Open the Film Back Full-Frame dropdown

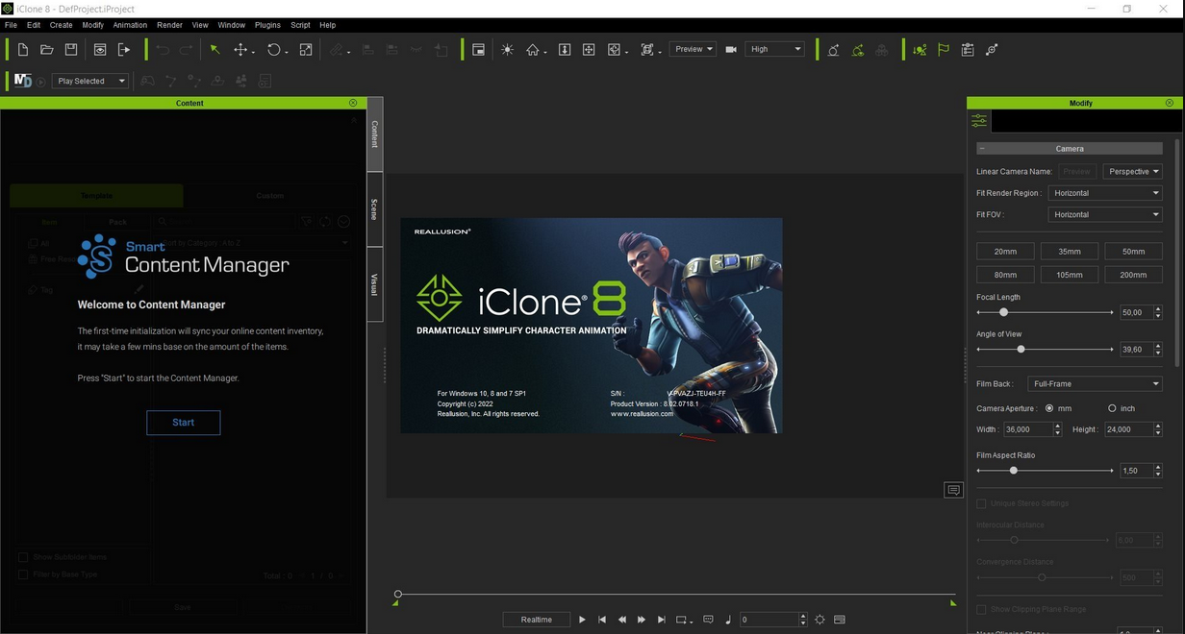1095,383
